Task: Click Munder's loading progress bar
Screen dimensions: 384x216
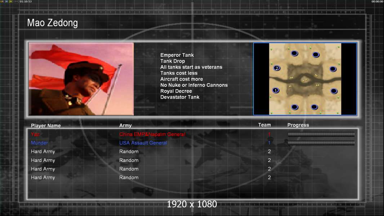Action: pyautogui.click(x=321, y=143)
